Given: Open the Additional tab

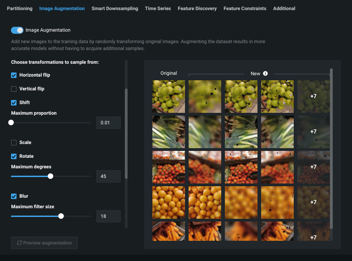Looking at the screenshot, I should click(x=284, y=8).
